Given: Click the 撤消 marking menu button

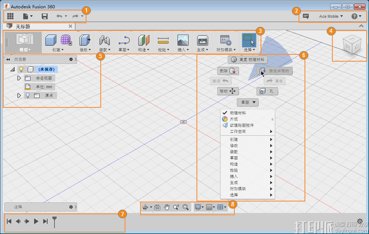Looking at the screenshot, I should [x=221, y=81].
